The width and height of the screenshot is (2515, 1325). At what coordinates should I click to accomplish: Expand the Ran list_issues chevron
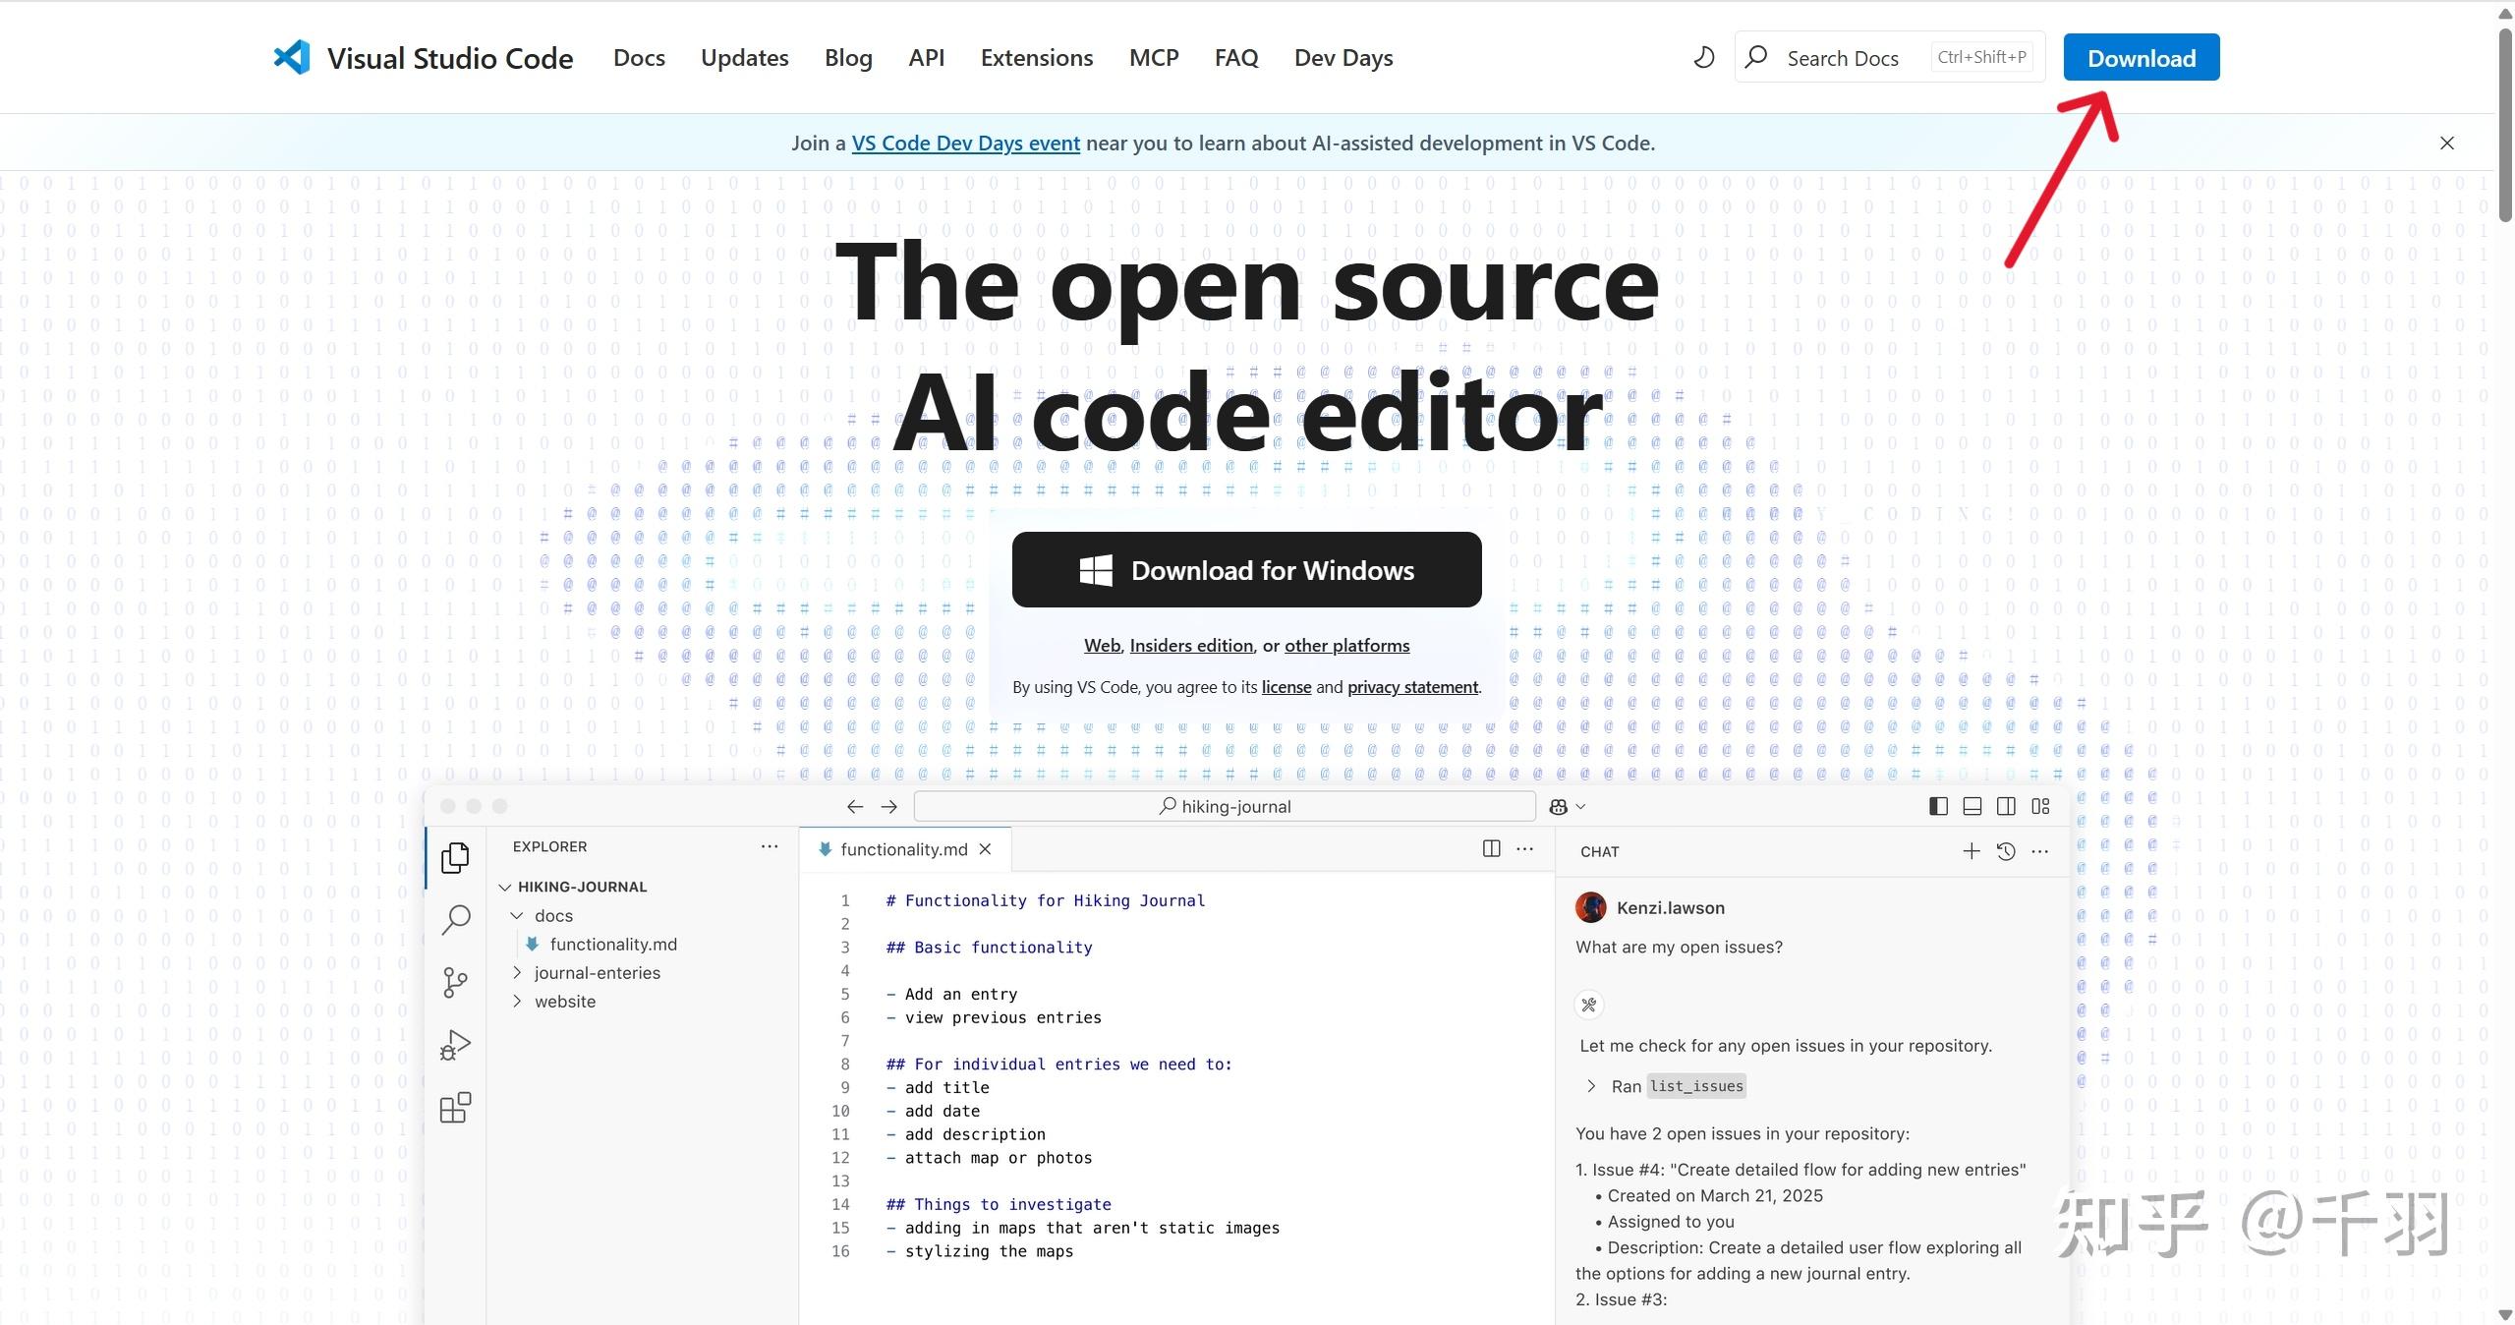pyautogui.click(x=1591, y=1086)
